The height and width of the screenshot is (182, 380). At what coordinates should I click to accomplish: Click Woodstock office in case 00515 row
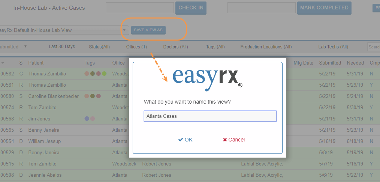tap(124, 164)
